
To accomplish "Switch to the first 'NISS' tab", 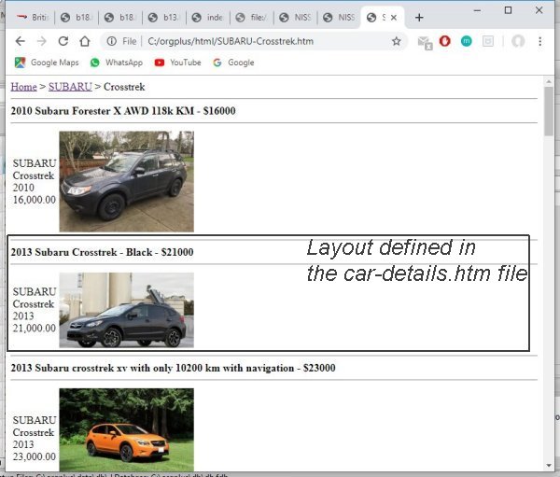I will coord(295,18).
